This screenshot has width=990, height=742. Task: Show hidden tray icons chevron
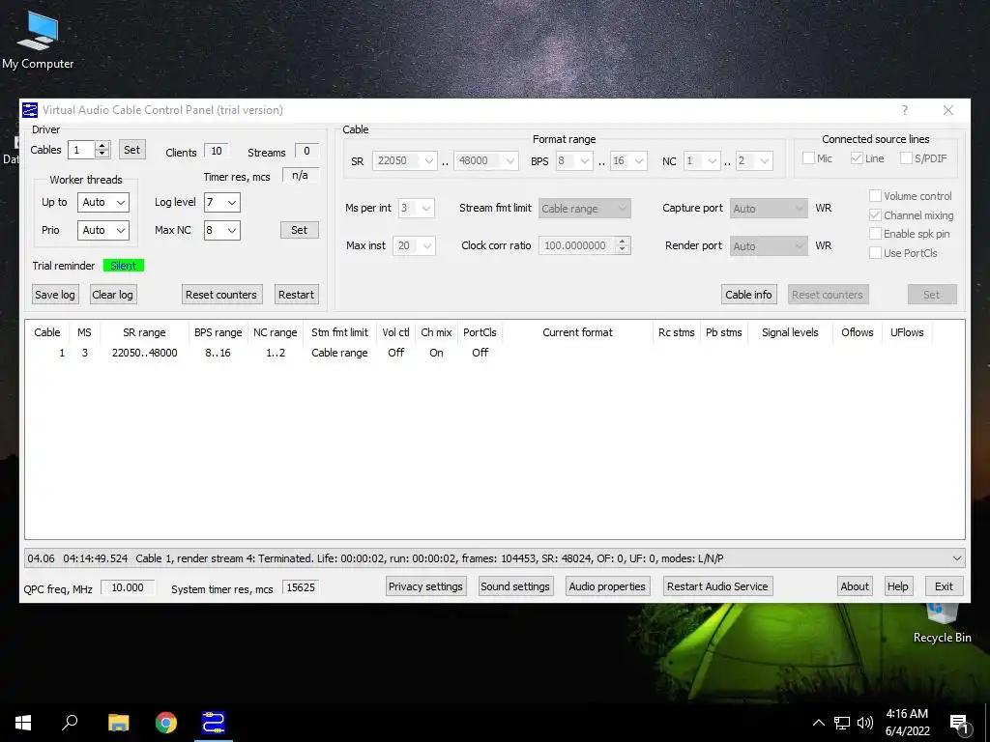click(818, 723)
